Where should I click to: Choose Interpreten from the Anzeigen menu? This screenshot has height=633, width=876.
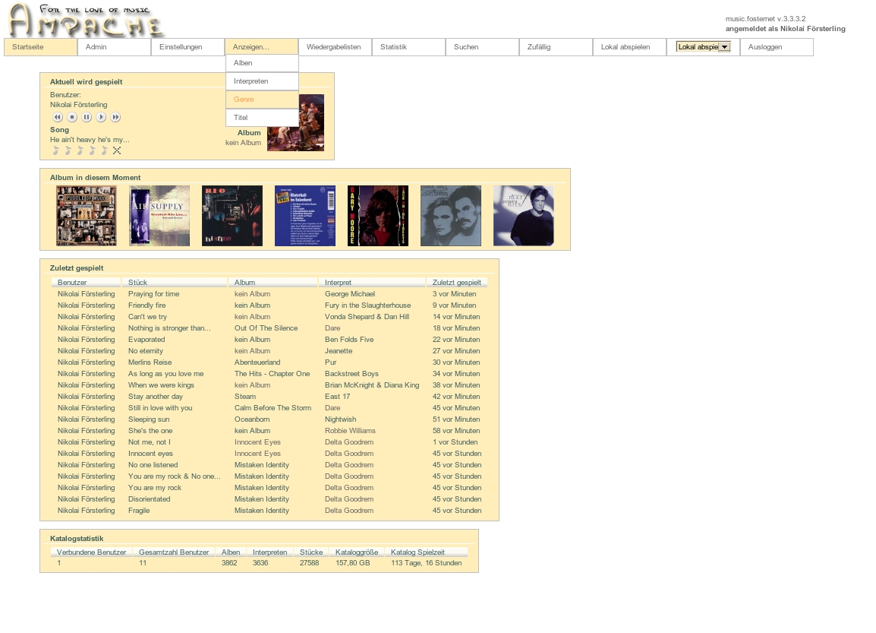[262, 81]
